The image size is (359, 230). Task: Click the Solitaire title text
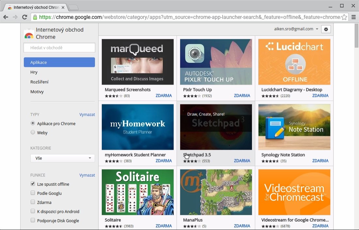(113, 220)
